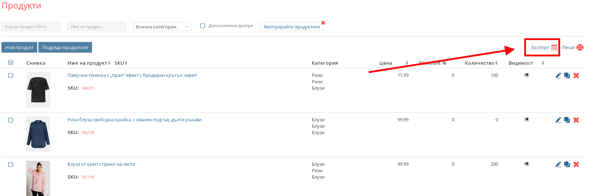Screen dimensions: 593x196
Task: Toggle visibility eye for leaf print blouse
Action: pos(527,164)
